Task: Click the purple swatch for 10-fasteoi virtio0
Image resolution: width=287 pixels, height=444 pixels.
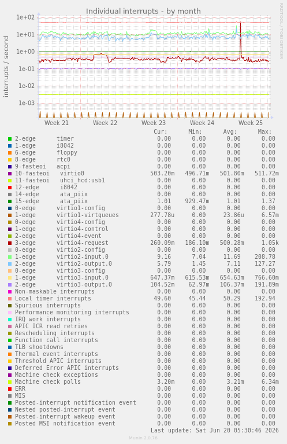Action: (10, 174)
